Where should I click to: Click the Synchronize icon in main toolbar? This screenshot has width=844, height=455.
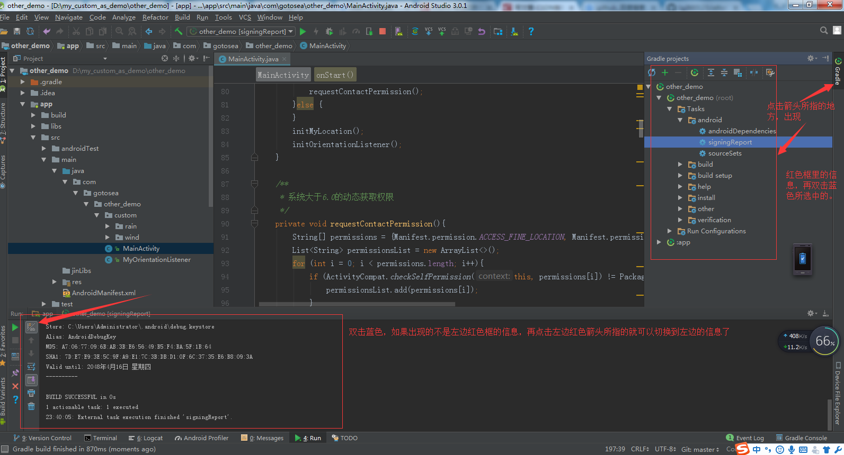[30, 31]
